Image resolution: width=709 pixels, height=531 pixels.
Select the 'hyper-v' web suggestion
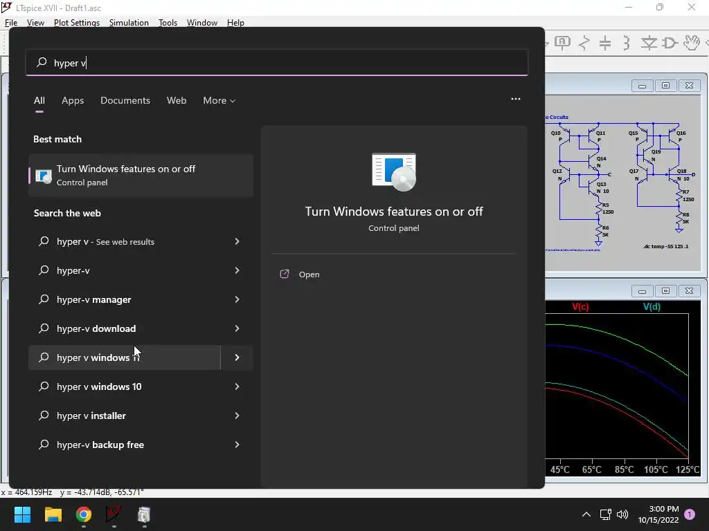click(125, 270)
